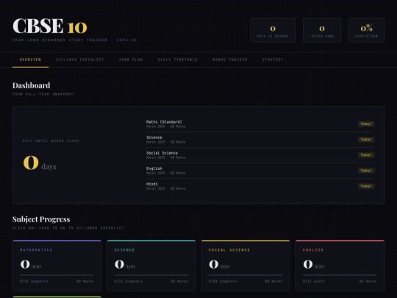Open the Overview tab
This screenshot has height=298, width=397.
pyautogui.click(x=30, y=60)
